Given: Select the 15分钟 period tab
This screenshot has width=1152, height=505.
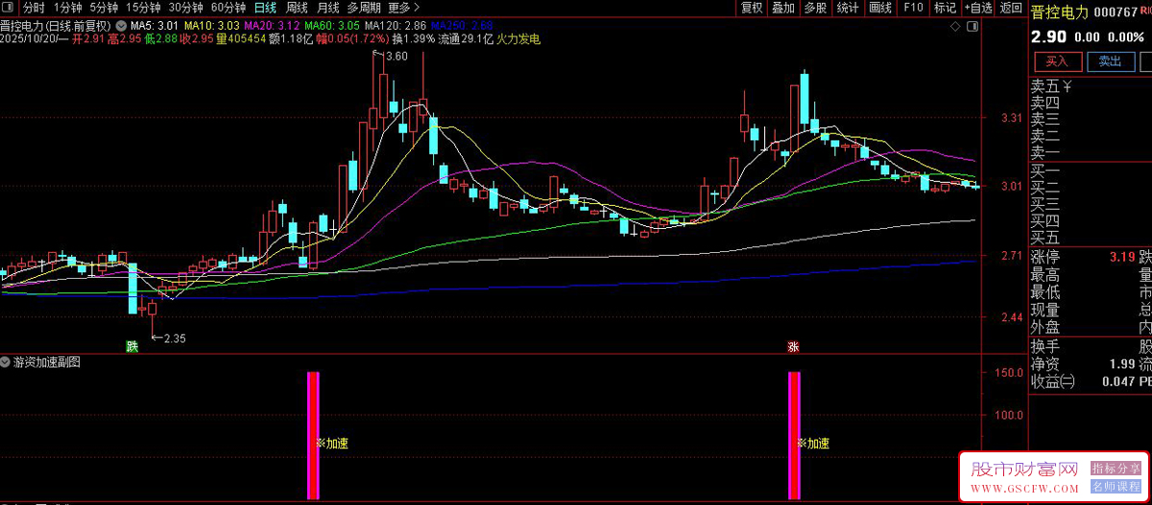Looking at the screenshot, I should [x=143, y=8].
